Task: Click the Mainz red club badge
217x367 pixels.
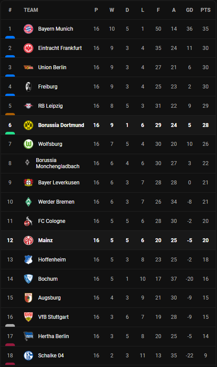Action: (x=28, y=240)
